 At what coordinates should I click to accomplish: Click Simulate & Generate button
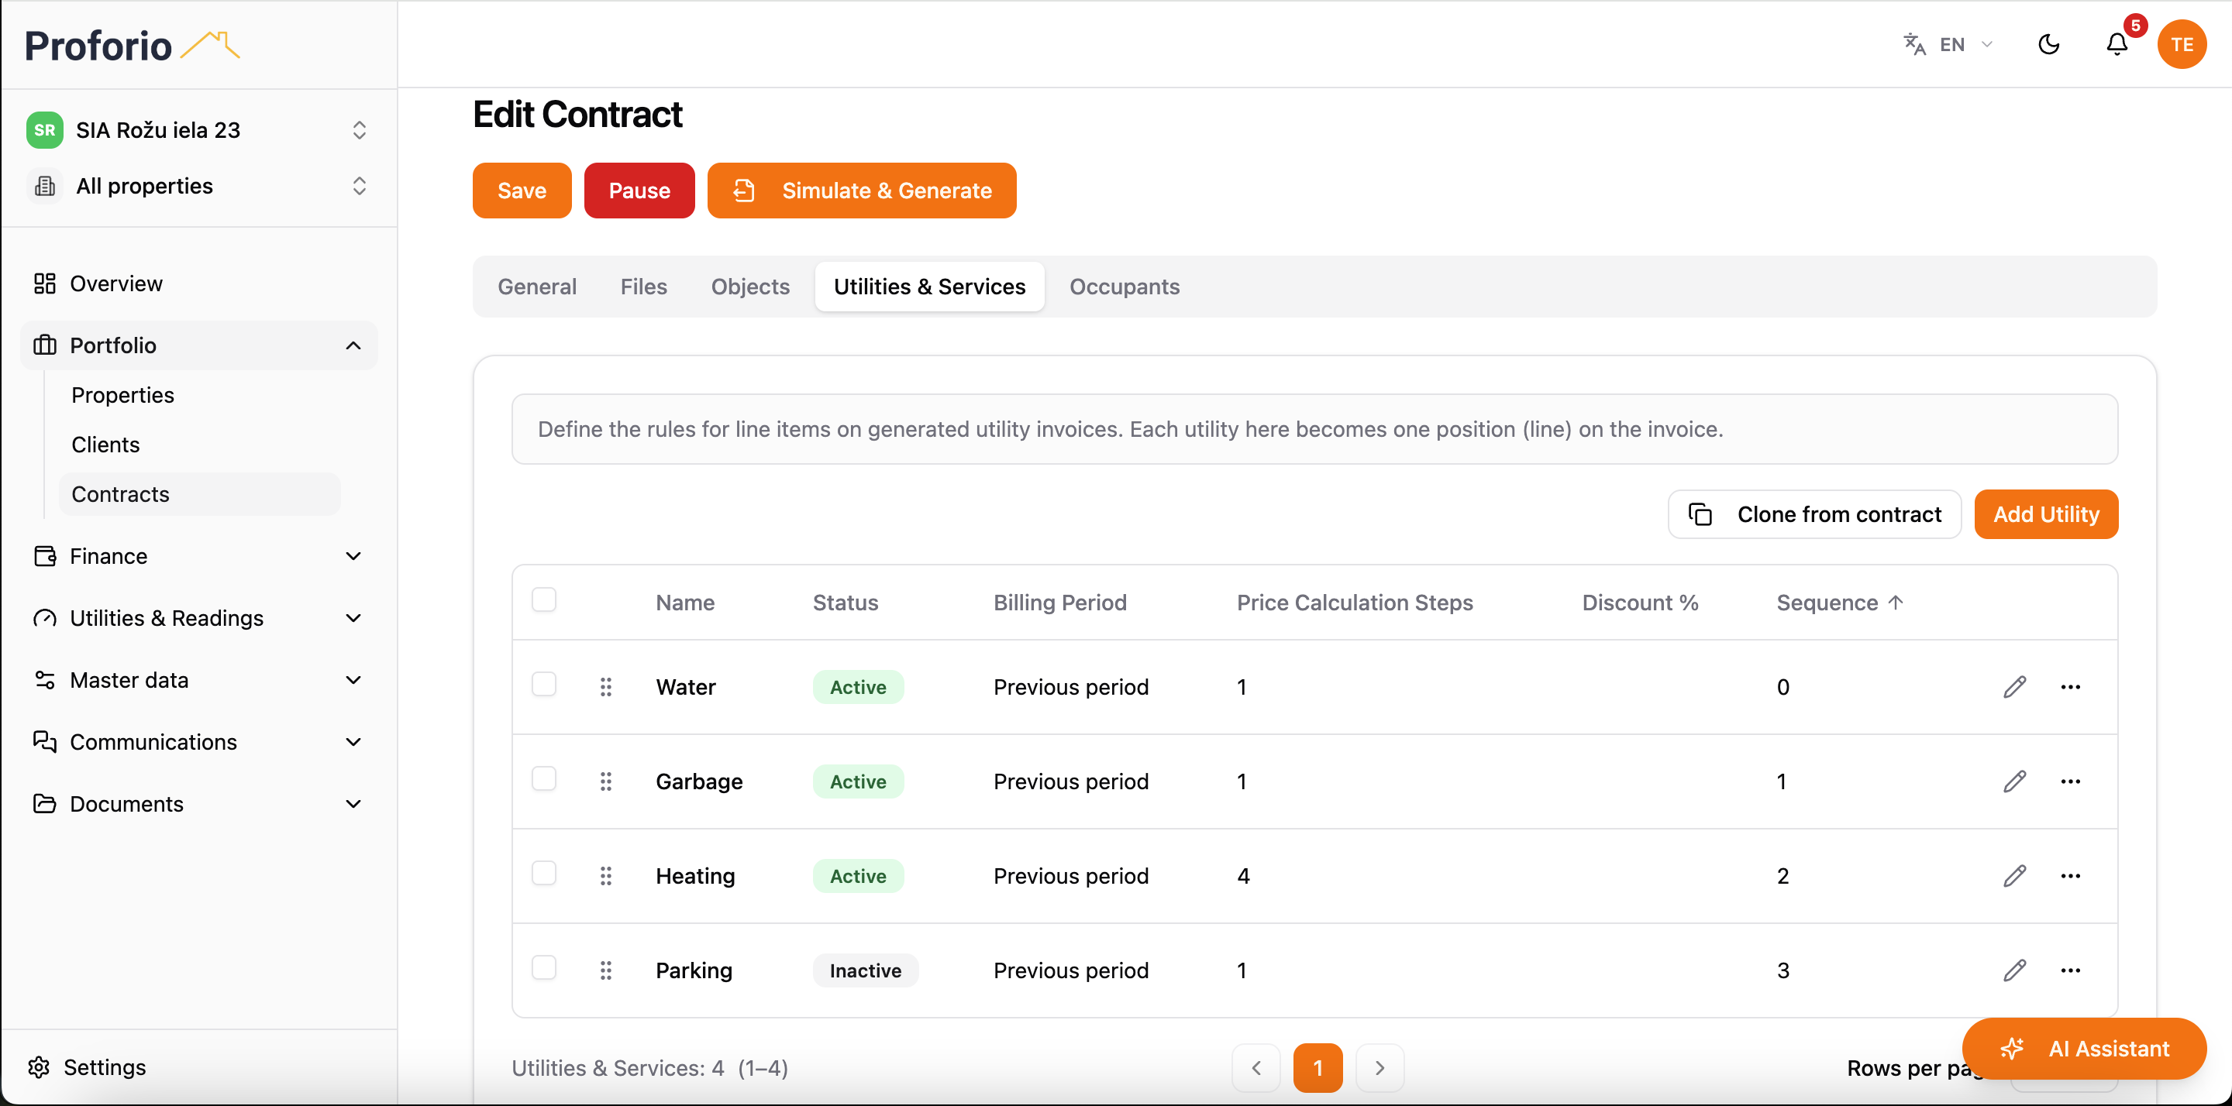click(861, 191)
